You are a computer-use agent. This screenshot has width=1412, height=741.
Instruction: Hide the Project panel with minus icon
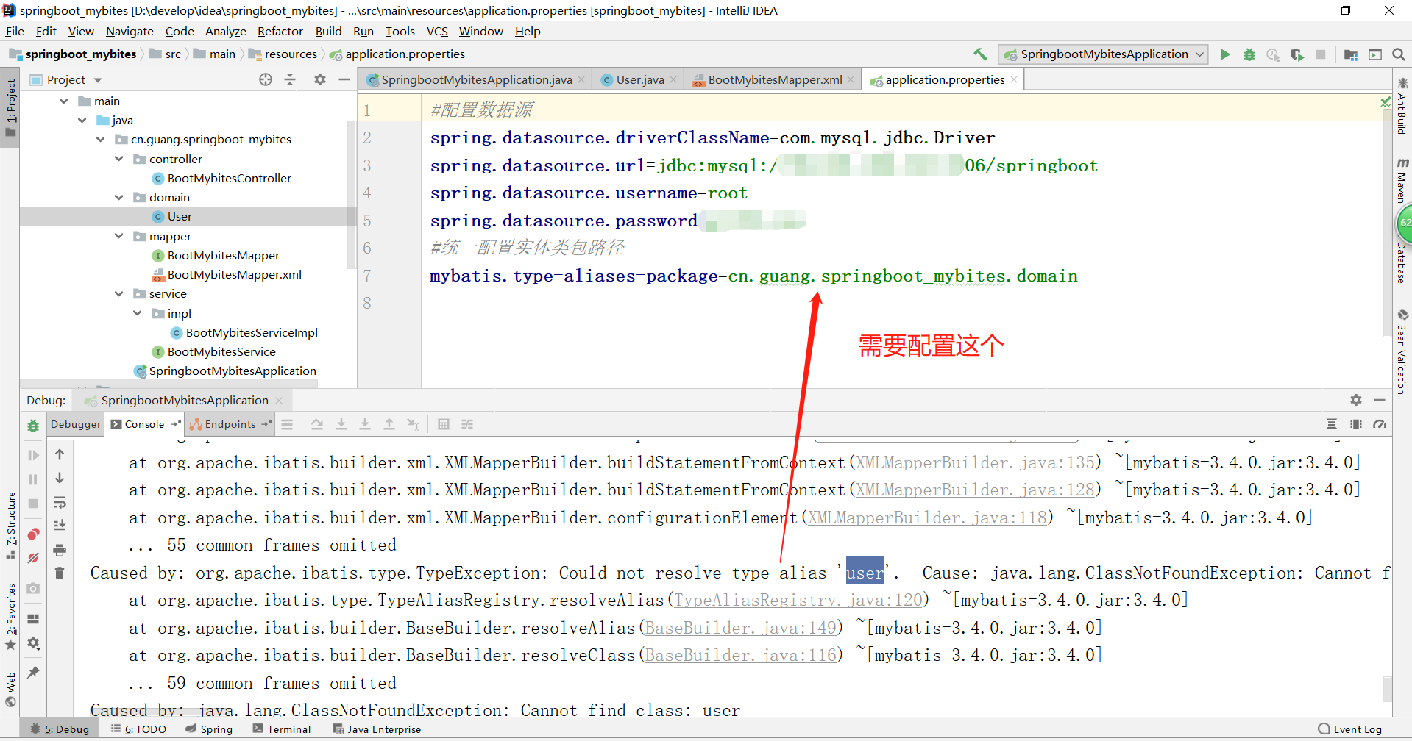[x=344, y=79]
